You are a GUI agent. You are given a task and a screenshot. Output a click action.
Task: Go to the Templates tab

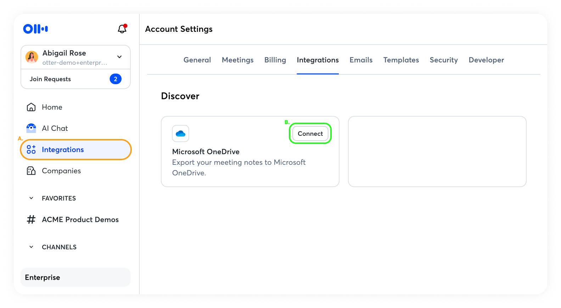[401, 60]
